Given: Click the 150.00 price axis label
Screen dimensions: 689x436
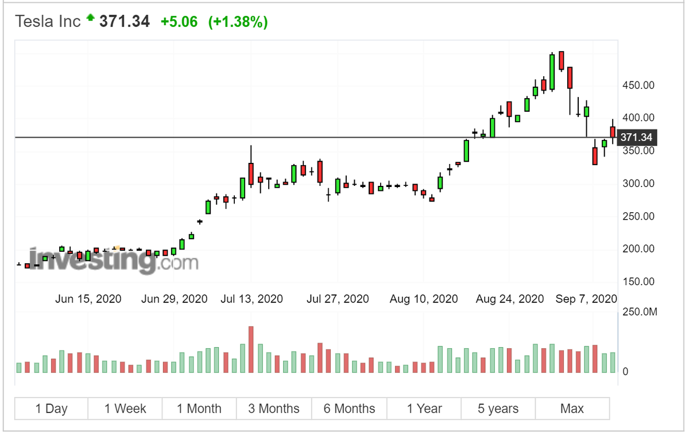Looking at the screenshot, I should (x=638, y=282).
